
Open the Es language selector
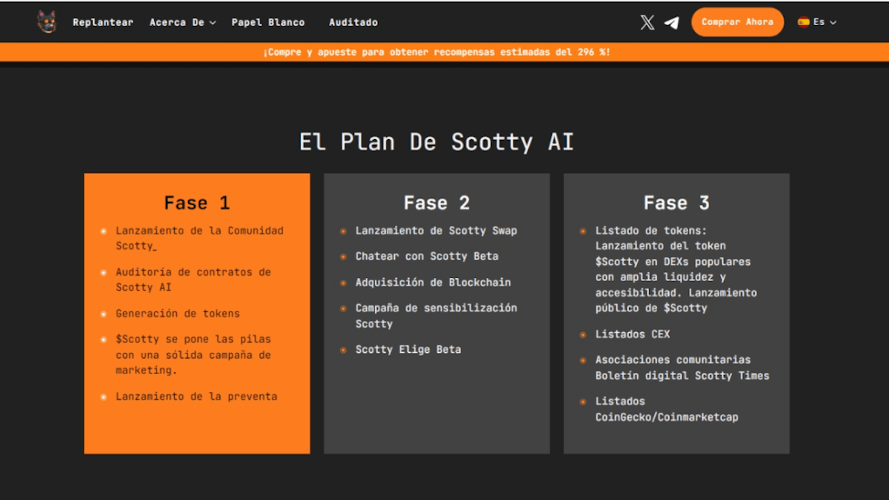(817, 22)
